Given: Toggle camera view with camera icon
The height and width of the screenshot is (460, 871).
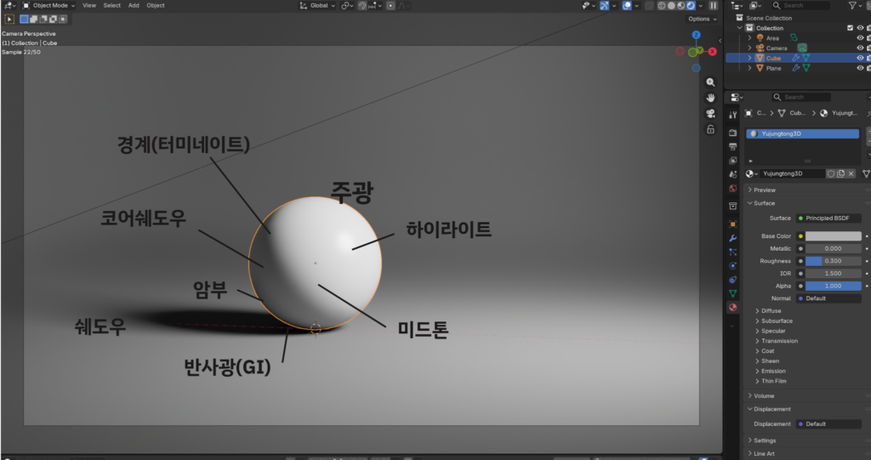Looking at the screenshot, I should pos(710,113).
